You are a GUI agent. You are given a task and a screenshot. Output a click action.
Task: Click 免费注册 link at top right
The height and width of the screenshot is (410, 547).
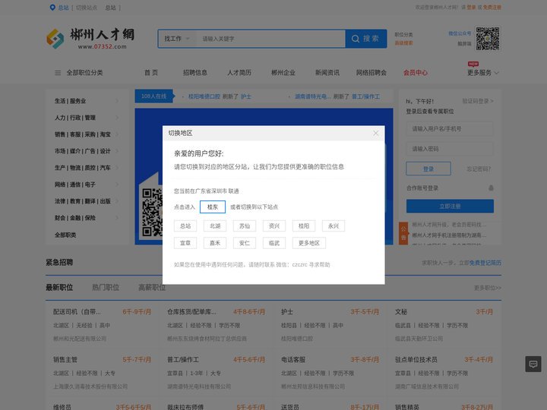point(492,8)
